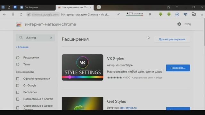Open the tab collections icon
The height and width of the screenshot is (115, 205).
tap(169, 7)
